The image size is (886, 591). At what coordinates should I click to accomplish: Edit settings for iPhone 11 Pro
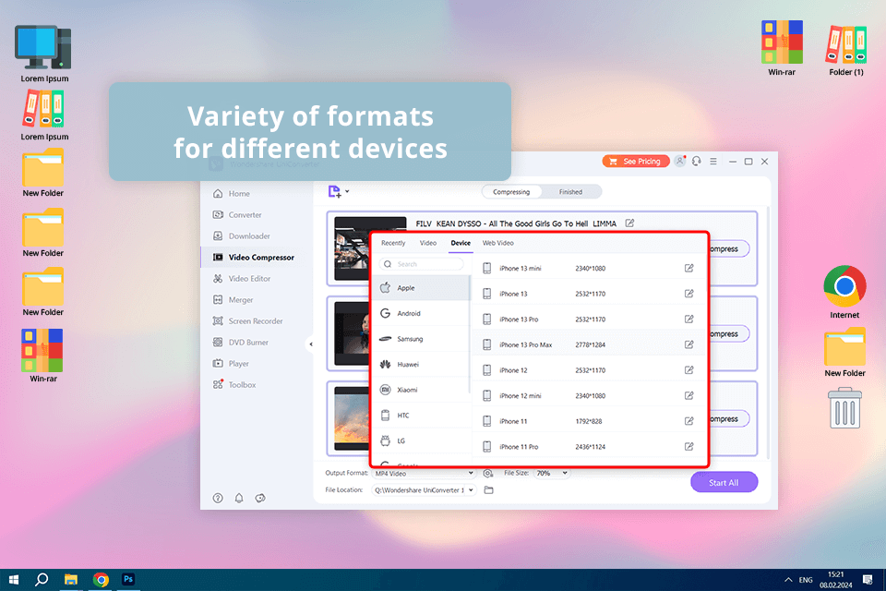click(688, 446)
